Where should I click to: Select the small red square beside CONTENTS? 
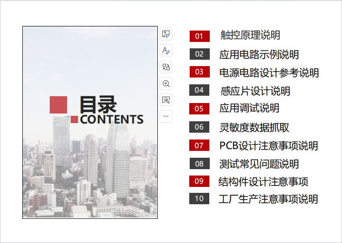pyautogui.click(x=74, y=119)
